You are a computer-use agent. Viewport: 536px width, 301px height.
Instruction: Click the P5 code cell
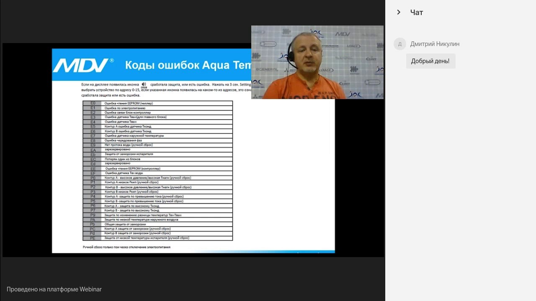click(x=93, y=201)
